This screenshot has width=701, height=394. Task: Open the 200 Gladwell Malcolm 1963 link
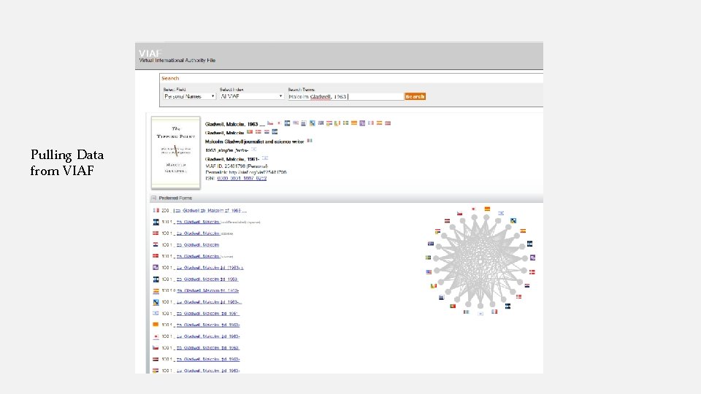coord(210,210)
